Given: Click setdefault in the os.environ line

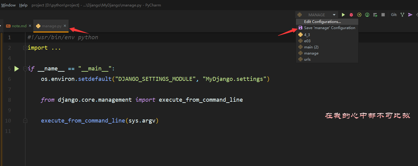Looking at the screenshot, I should (95, 79).
